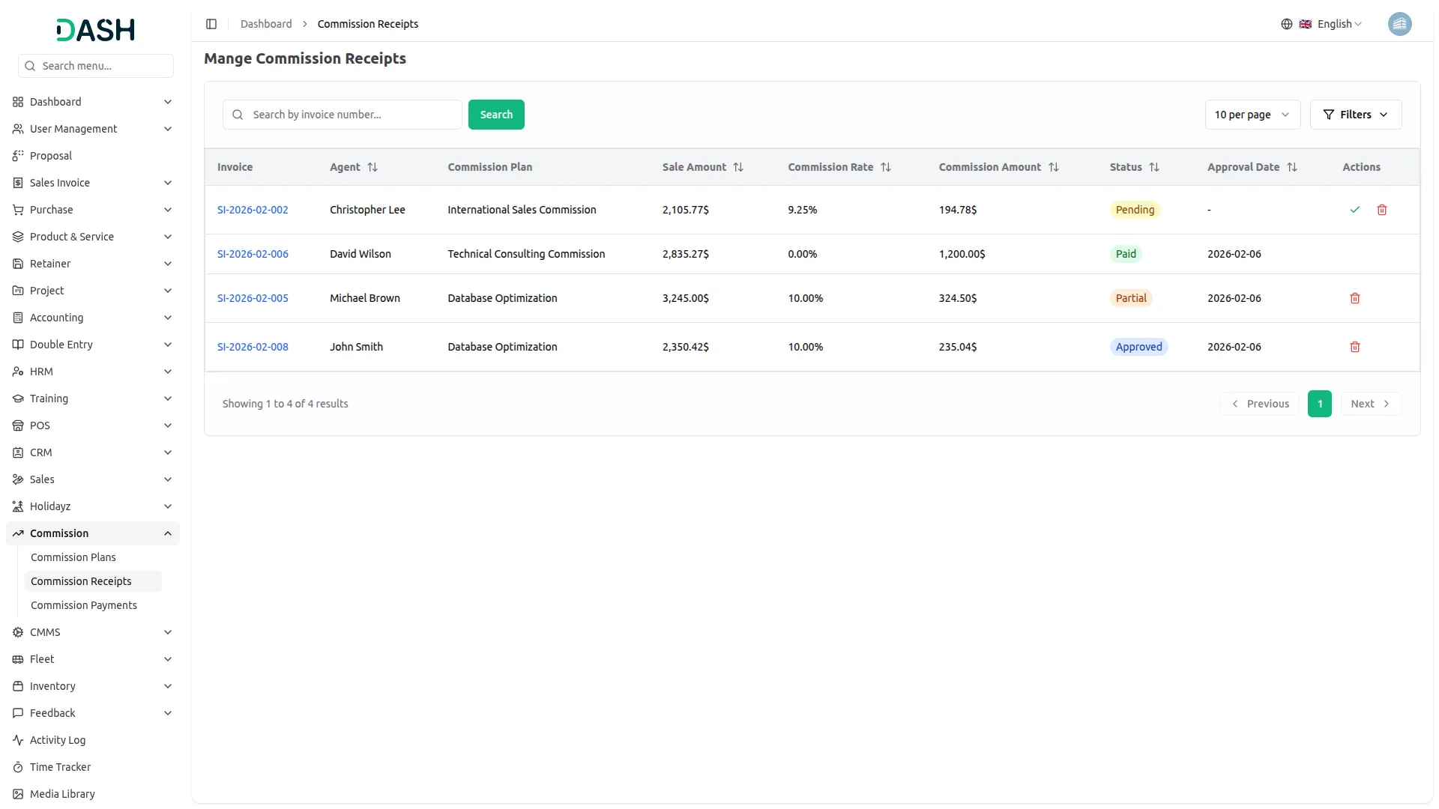Click the Purchase cart icon

click(x=18, y=210)
